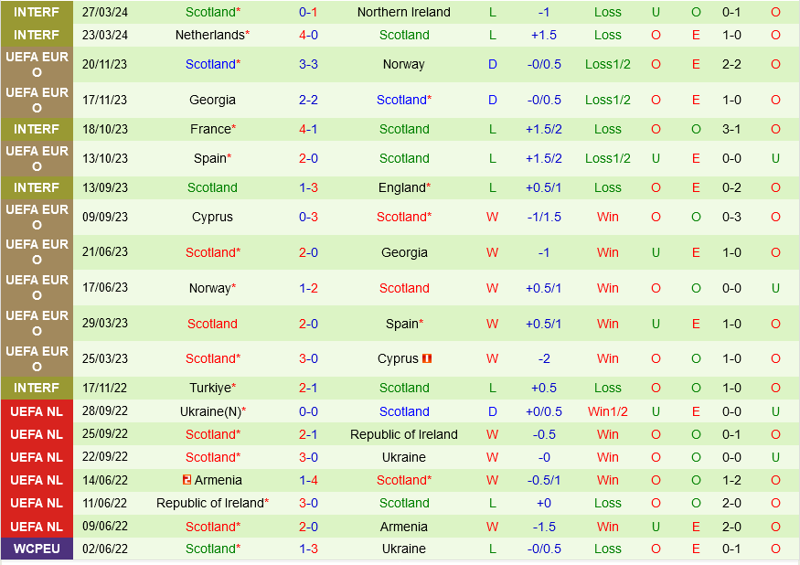Viewport: 800px width, 565px height.
Task: Click the 0-3 score of Cyprus match
Action: (x=308, y=217)
